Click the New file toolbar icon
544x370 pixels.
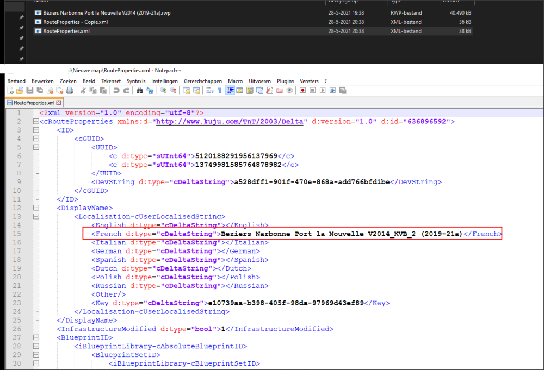point(10,91)
